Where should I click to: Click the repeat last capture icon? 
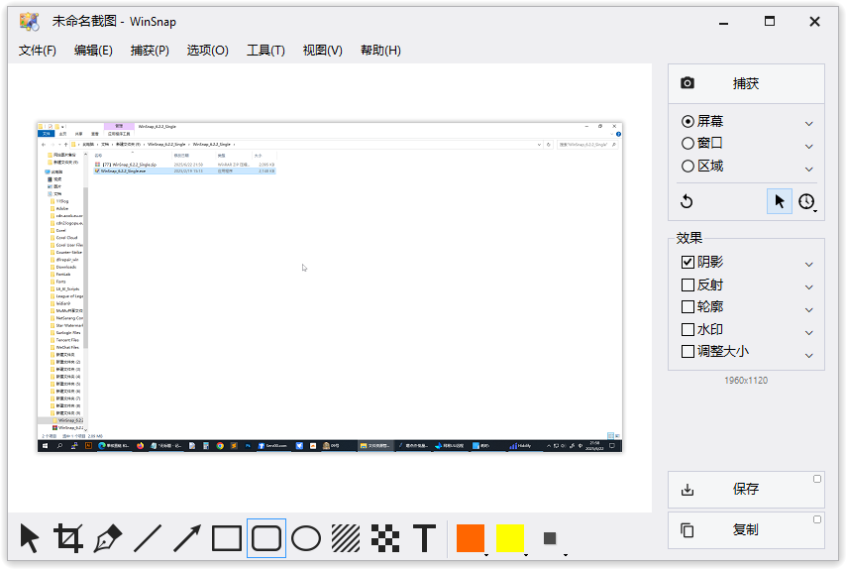tap(687, 201)
